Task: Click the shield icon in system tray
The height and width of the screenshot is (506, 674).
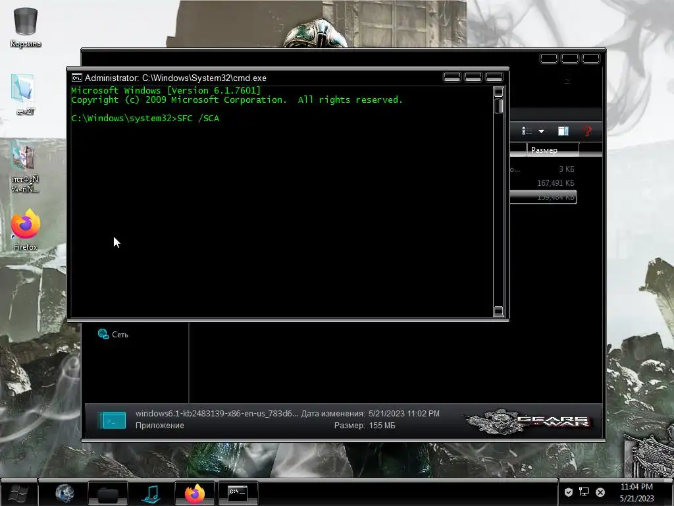Action: [568, 492]
